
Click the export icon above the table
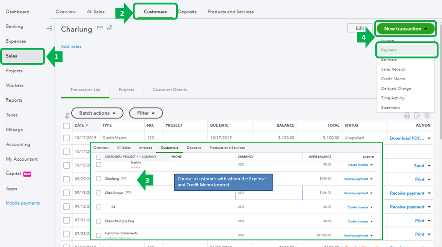click(417, 116)
